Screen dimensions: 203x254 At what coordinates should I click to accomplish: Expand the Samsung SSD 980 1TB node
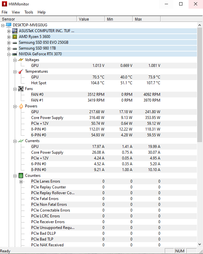9,48
